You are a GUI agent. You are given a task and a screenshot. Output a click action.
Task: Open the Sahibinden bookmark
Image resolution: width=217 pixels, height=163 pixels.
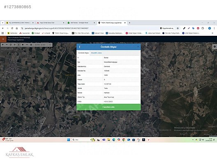[12, 33]
